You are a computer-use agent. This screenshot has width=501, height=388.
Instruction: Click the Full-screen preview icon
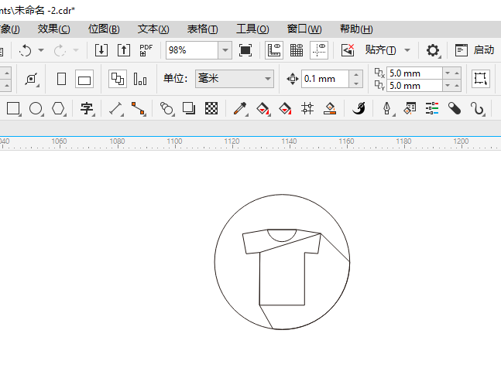[245, 50]
